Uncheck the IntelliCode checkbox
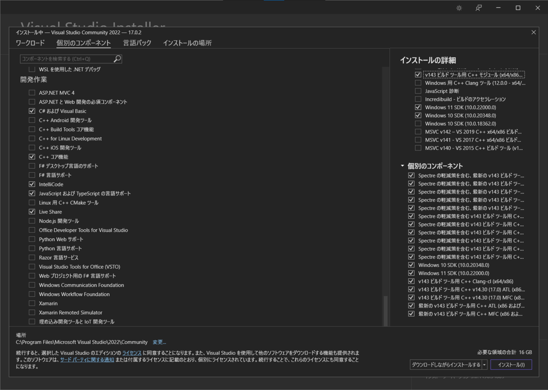The width and height of the screenshot is (548, 390). (32, 184)
